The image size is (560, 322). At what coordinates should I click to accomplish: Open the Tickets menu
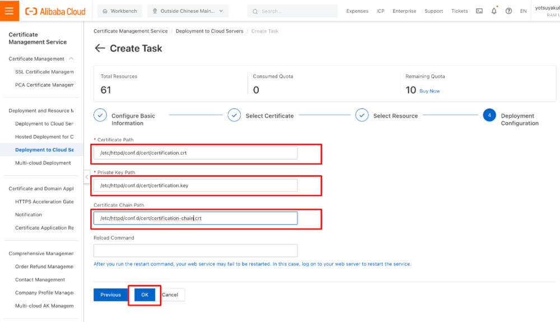point(459,11)
